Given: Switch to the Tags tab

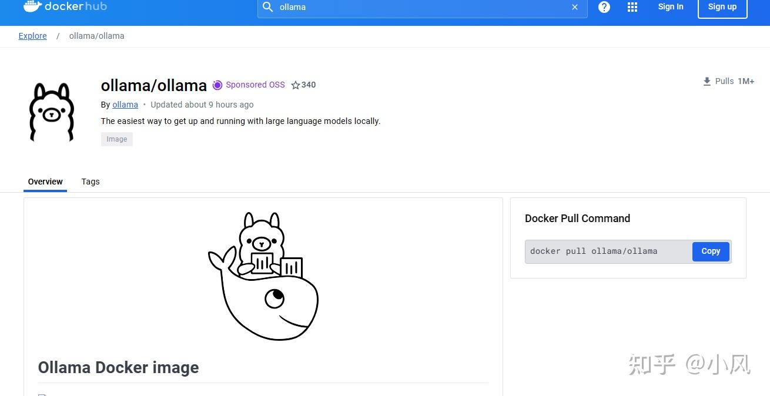Looking at the screenshot, I should coord(91,182).
